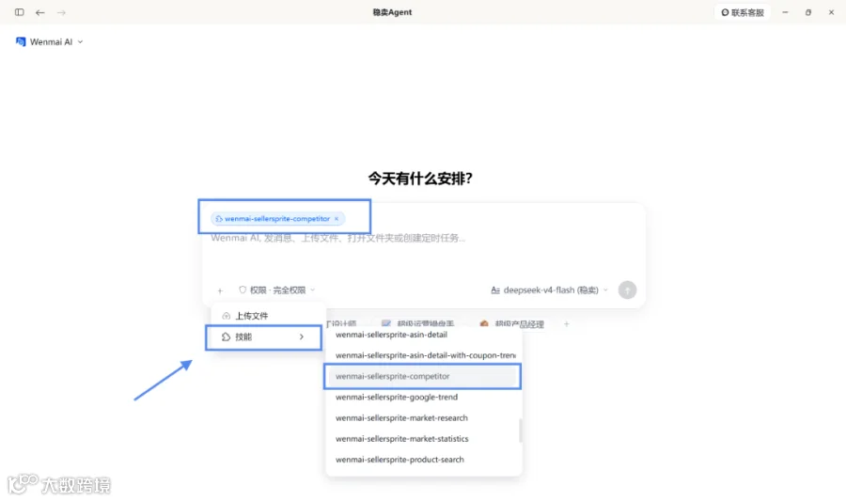Open the 技能 skills submenu
846x501 pixels.
[x=263, y=337]
